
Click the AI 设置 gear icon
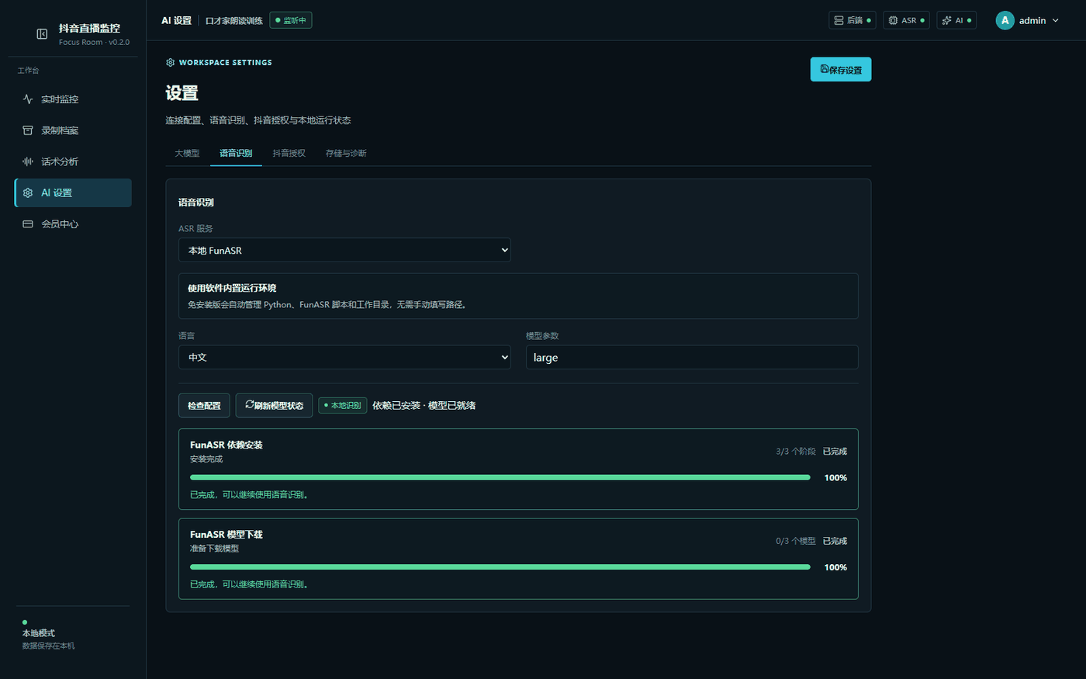28,192
